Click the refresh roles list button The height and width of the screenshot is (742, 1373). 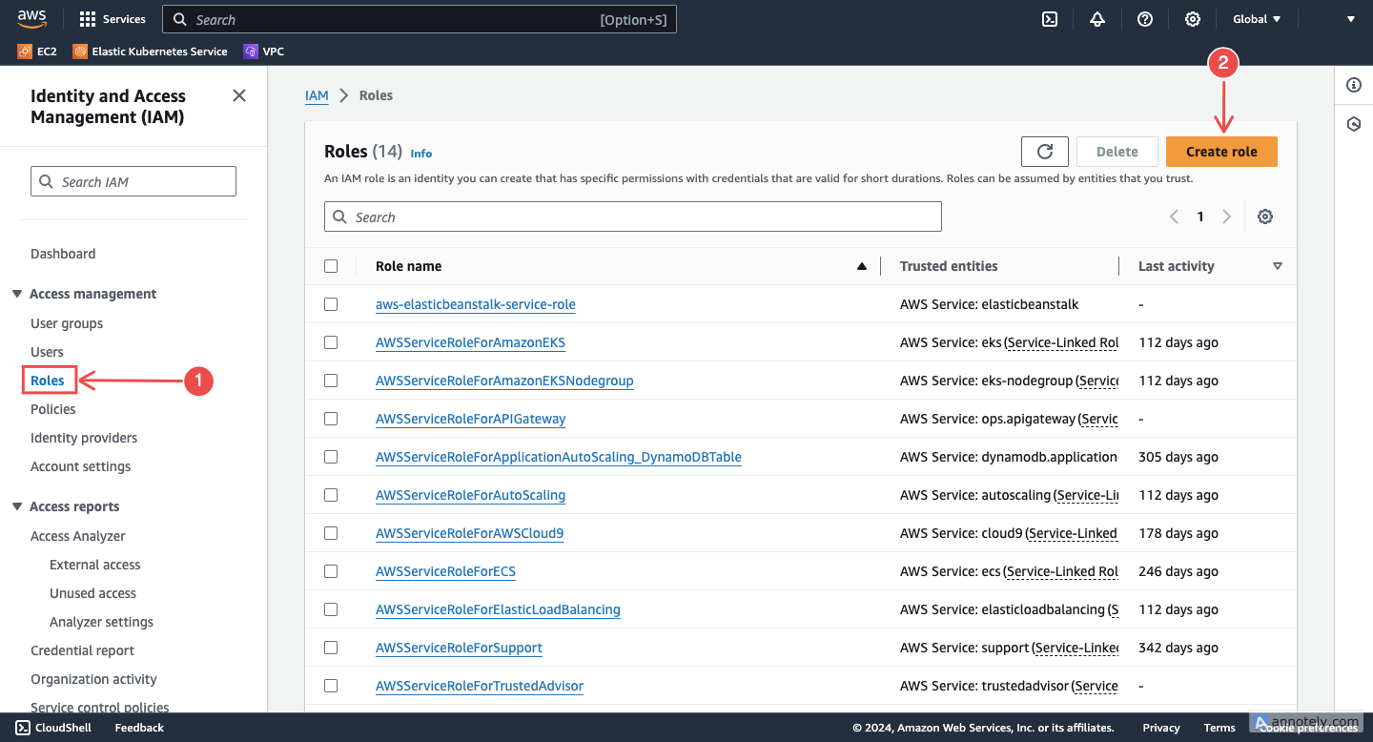[x=1044, y=152]
